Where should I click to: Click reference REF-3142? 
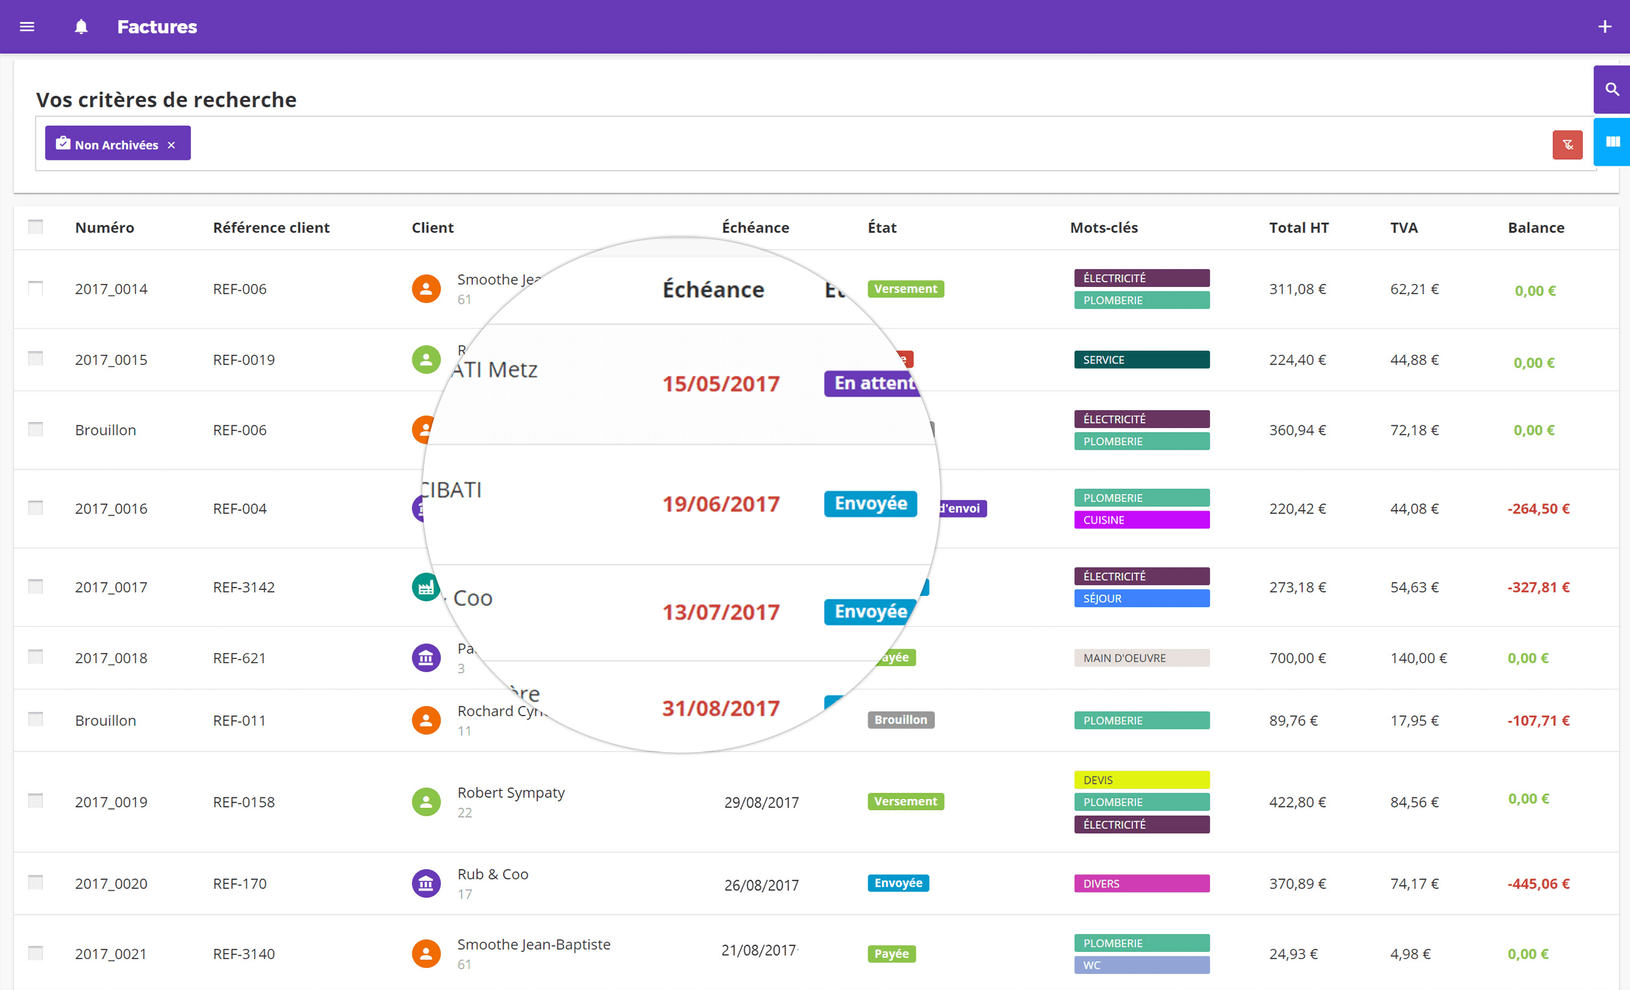pos(243,587)
